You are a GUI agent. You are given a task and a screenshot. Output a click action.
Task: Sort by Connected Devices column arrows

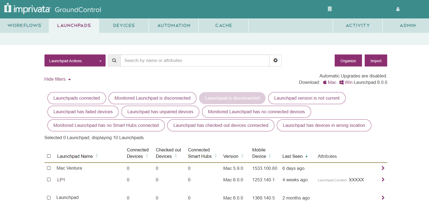pos(147,156)
